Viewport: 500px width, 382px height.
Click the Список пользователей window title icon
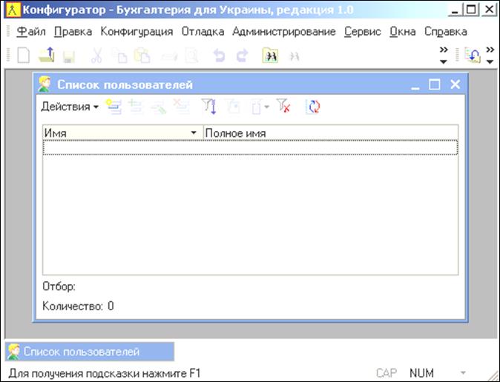point(45,84)
